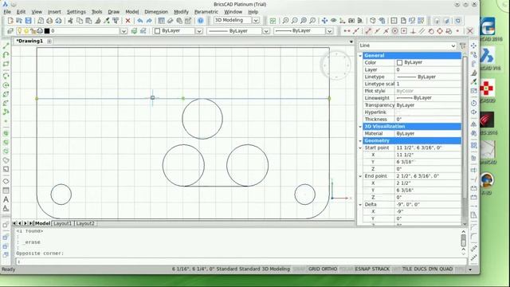Open the Parametric menu

pyautogui.click(x=206, y=12)
